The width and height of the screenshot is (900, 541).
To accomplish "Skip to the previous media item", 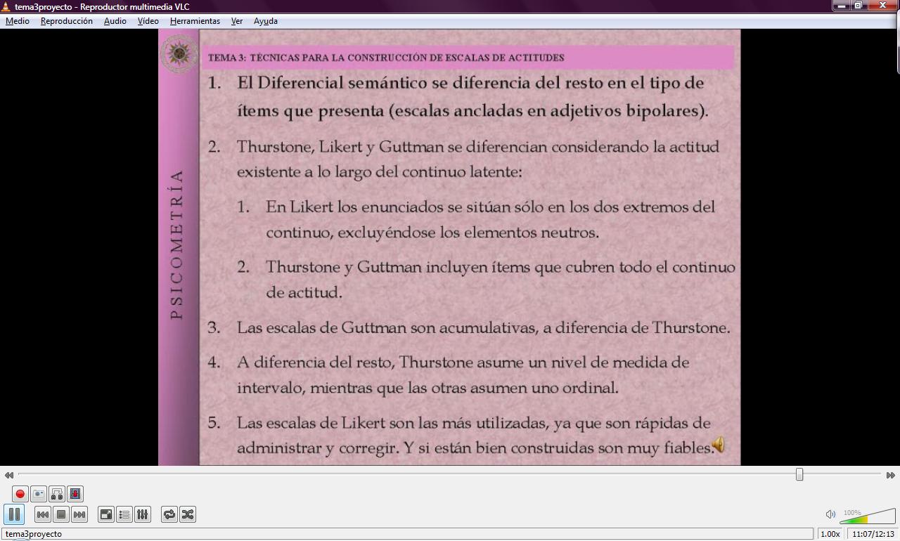I will click(x=43, y=515).
